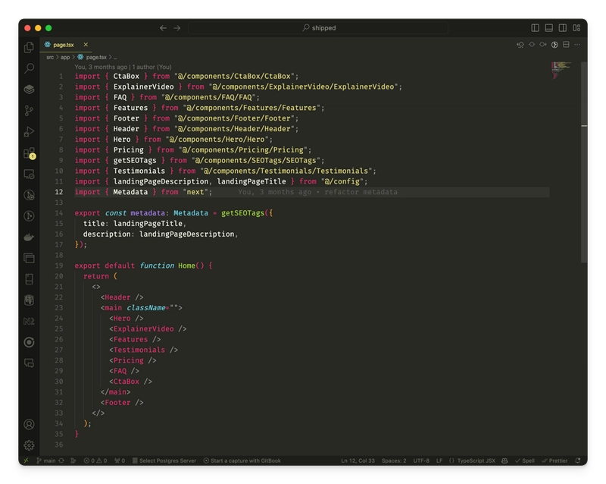The image size is (606, 484).
Task: Expand the app breadcrumb
Action: pos(65,58)
